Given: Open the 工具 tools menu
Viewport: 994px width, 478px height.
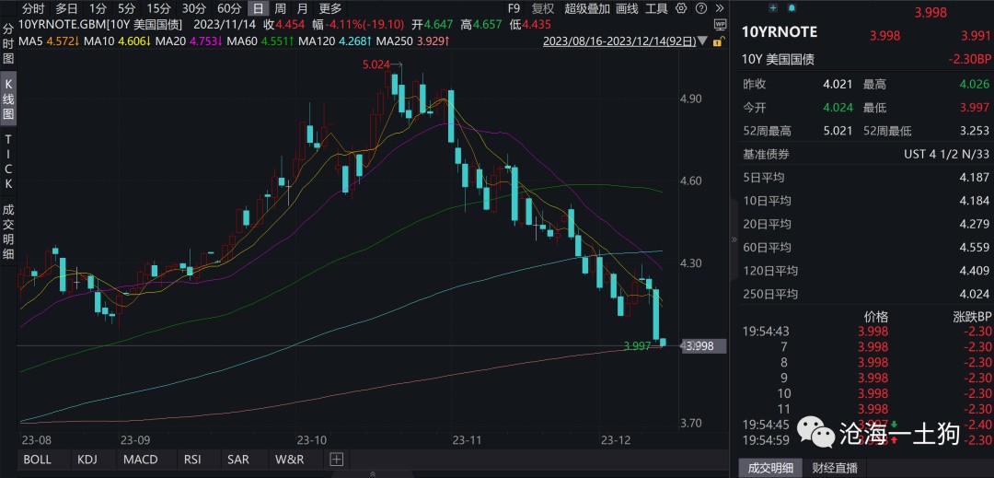Looking at the screenshot, I should click(x=656, y=8).
